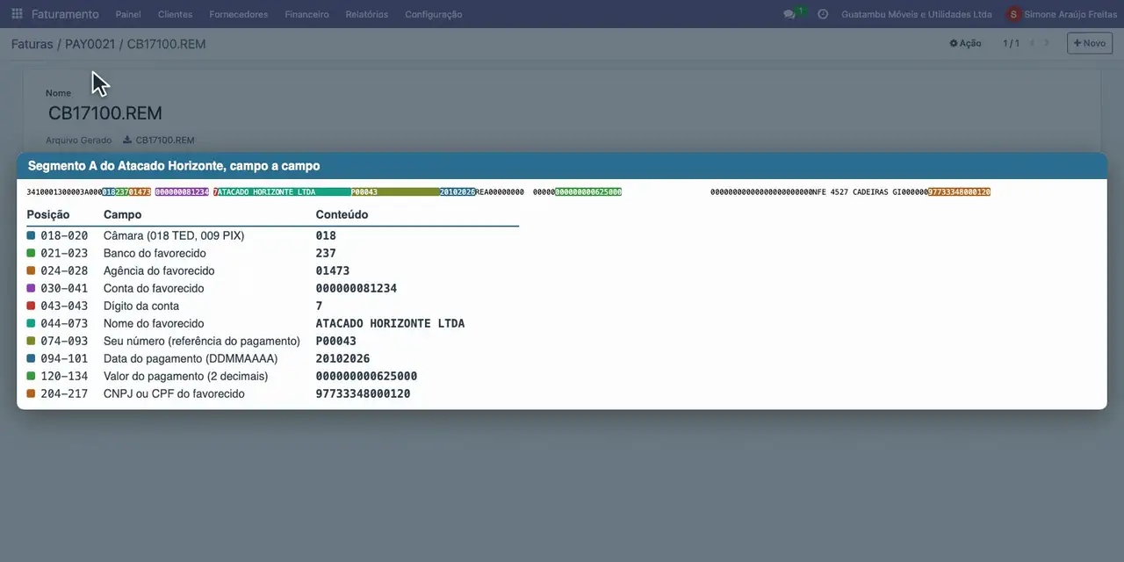Select the 'Dígito da conta' field name
Screen dimensions: 1124x562
(x=141, y=306)
